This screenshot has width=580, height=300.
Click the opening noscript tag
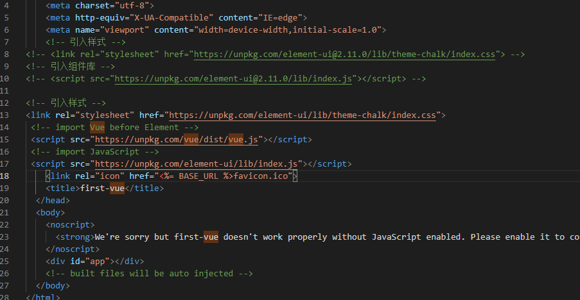[70, 225]
